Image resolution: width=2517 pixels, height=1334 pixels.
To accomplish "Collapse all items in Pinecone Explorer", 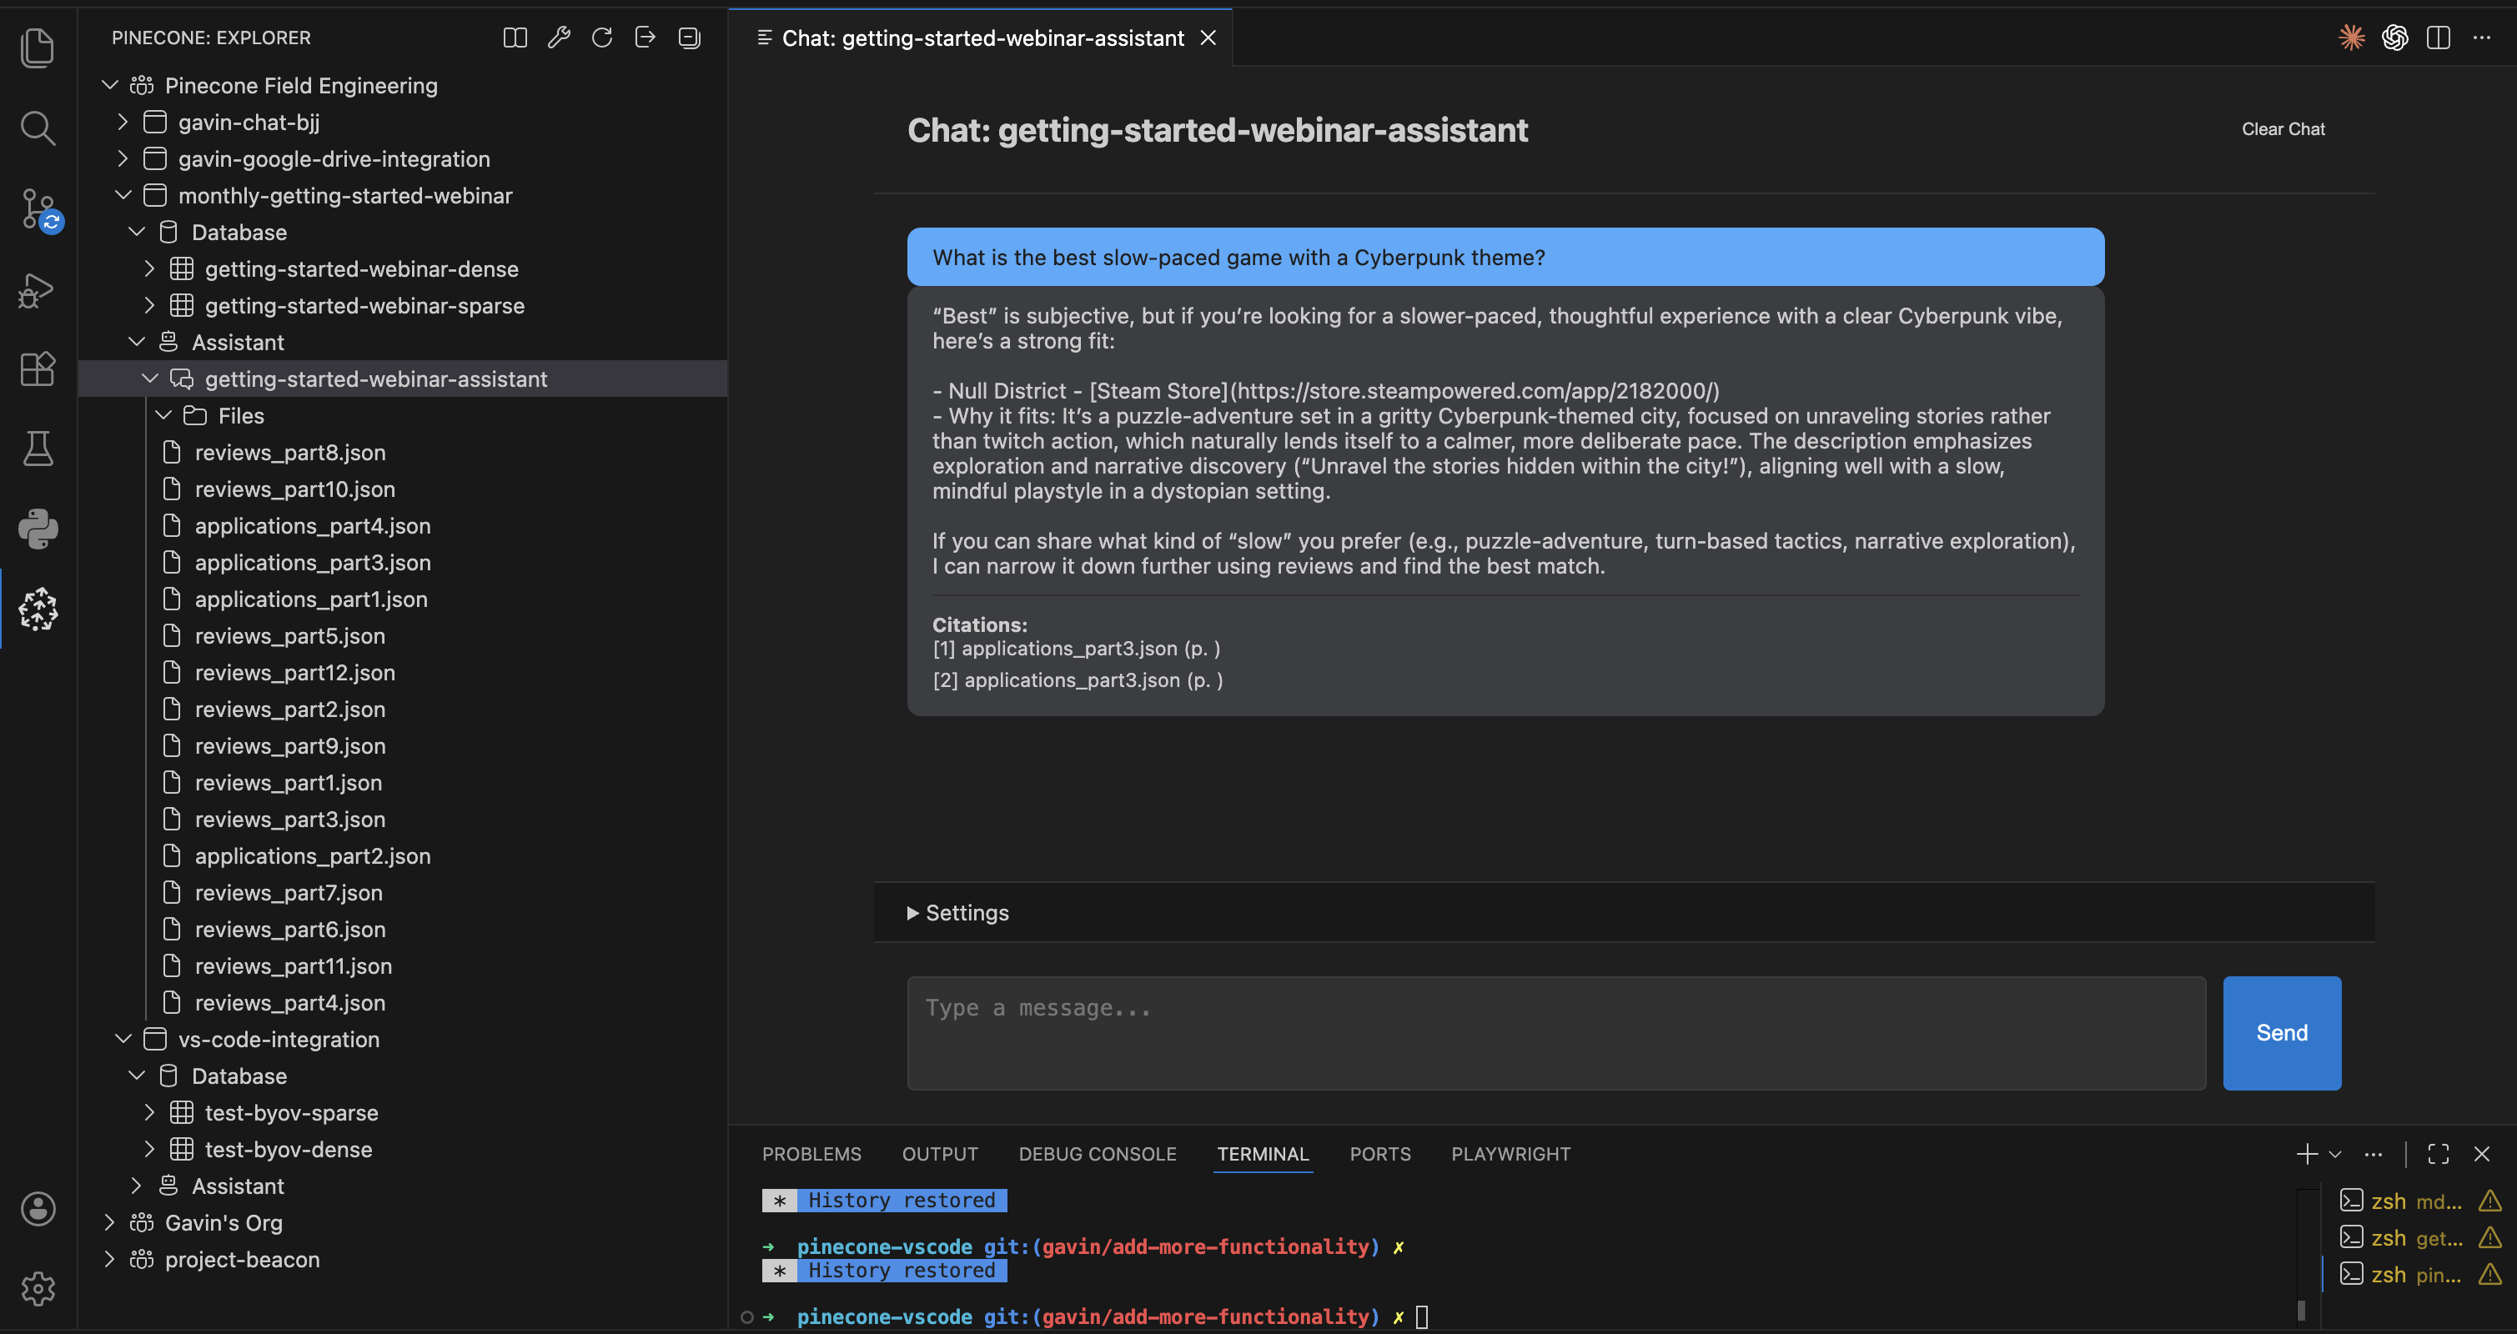I will pos(689,38).
